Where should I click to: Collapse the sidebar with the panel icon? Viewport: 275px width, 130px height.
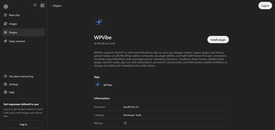pyautogui.click(x=42, y=5)
